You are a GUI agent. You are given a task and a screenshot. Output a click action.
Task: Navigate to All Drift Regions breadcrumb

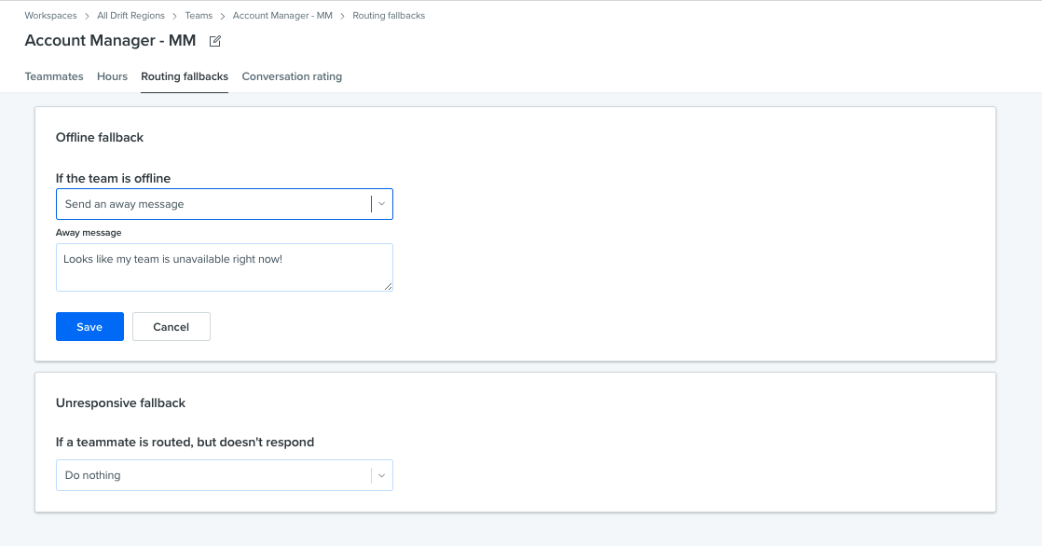(x=130, y=15)
